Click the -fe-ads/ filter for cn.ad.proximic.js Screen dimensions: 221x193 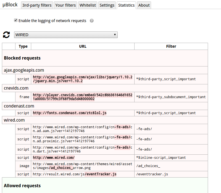[171, 139]
